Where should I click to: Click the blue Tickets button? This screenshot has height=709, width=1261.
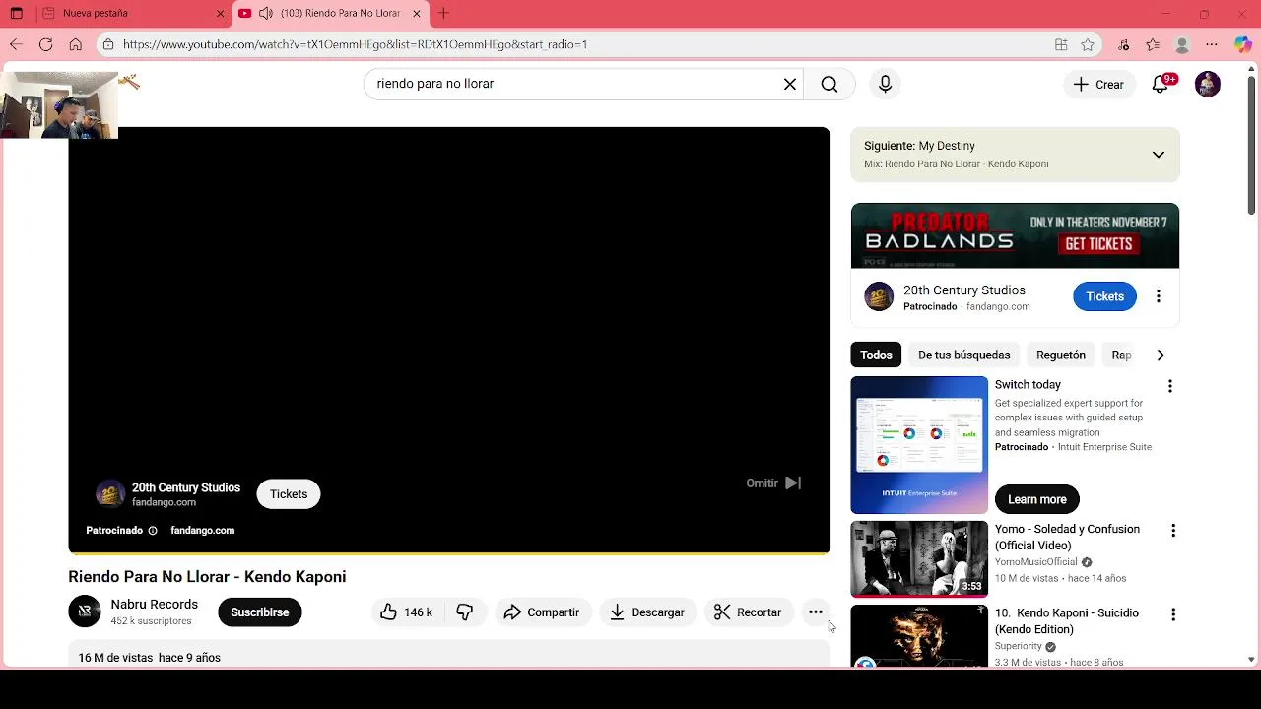1104,296
